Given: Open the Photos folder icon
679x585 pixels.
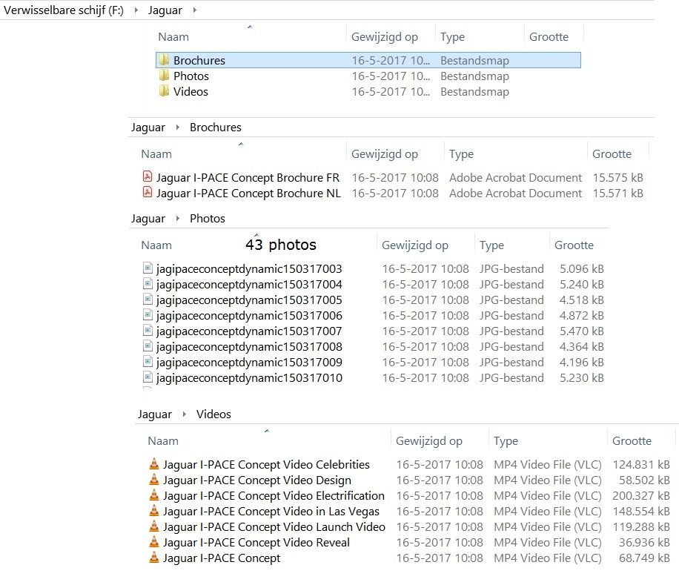Looking at the screenshot, I should pos(164,76).
